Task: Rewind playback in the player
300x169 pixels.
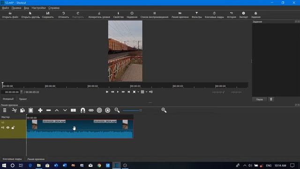Action: 112,92
